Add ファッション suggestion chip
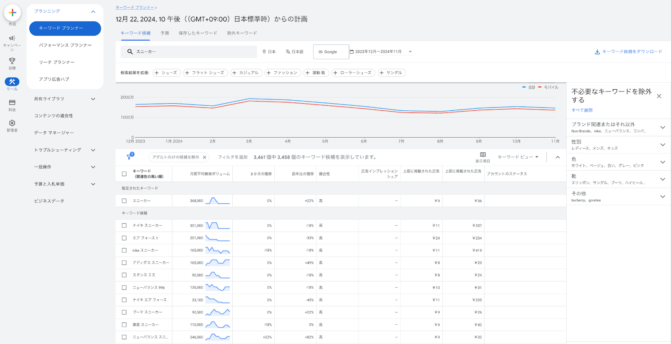Image resolution: width=671 pixels, height=344 pixels. [x=283, y=73]
